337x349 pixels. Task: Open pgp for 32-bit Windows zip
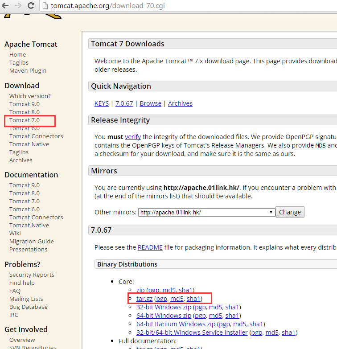point(200,307)
